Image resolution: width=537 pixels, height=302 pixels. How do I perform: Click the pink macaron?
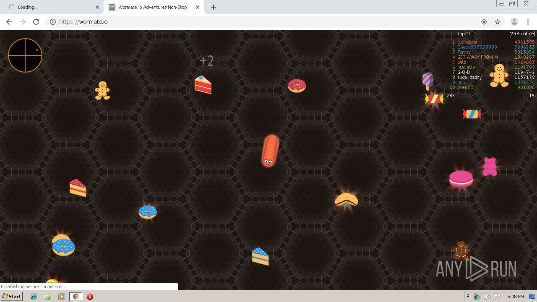pyautogui.click(x=461, y=179)
